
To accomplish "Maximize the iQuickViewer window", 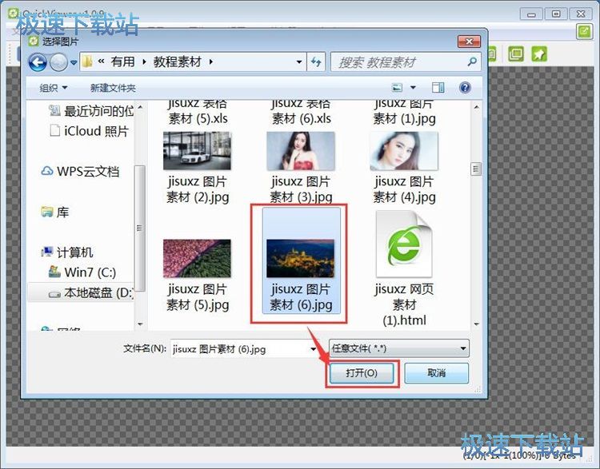I will (556, 14).
